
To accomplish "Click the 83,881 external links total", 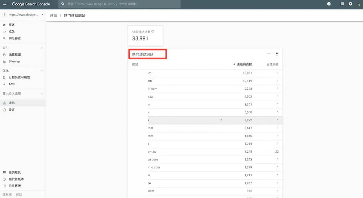I will pos(140,38).
